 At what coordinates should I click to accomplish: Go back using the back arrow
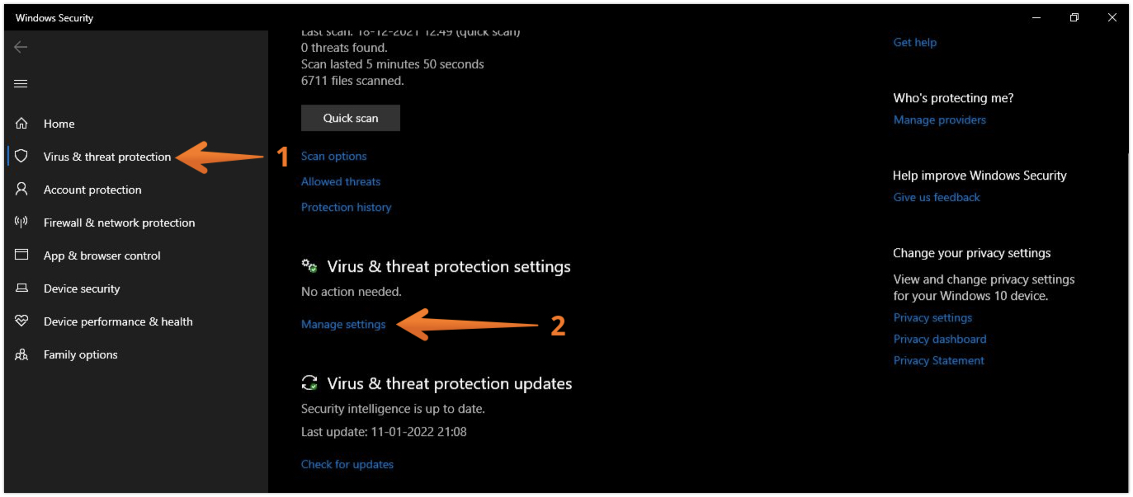21,47
